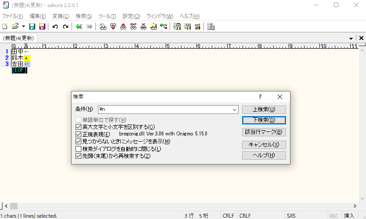Click the Undo arrow icon

pyautogui.click(x=55, y=26)
